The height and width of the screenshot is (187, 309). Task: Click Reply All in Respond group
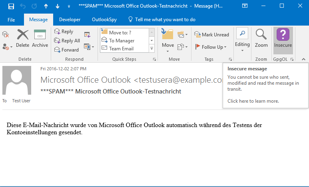67,41
